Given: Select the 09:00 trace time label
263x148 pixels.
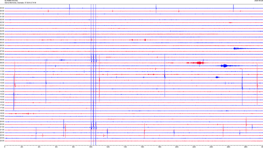Looking at the screenshot, I should [2, 60].
